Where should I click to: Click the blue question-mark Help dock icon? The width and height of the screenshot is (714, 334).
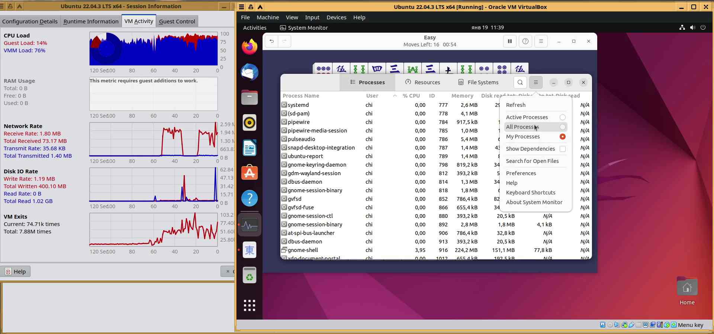click(250, 198)
